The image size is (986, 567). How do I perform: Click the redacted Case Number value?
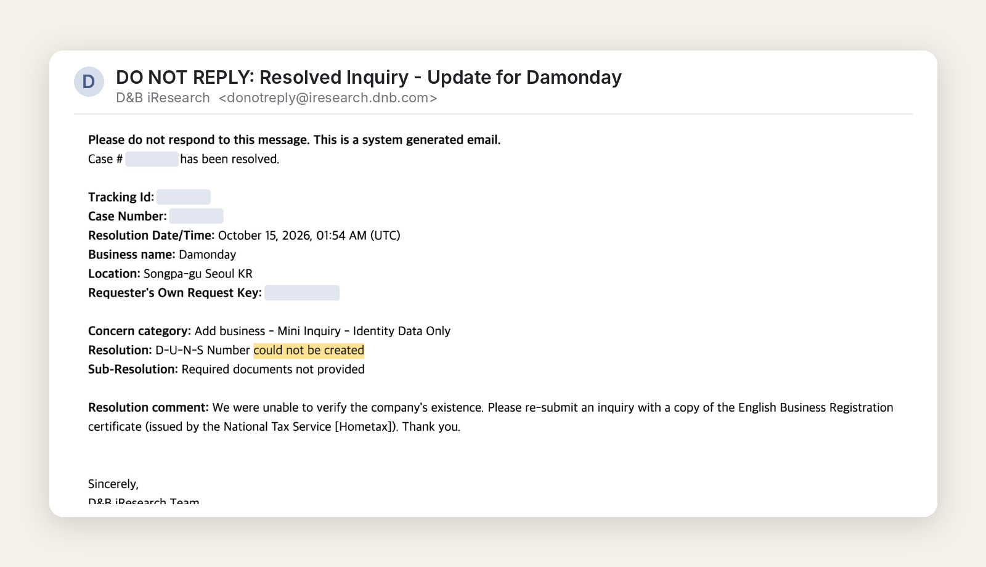coord(196,216)
